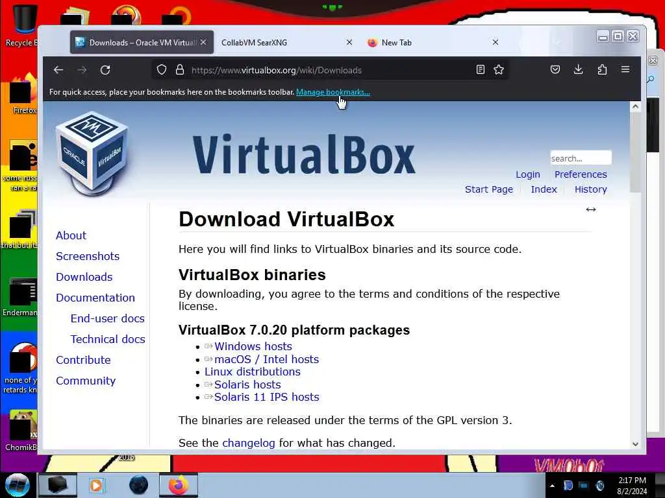Open Downloads in the sidebar
Screen dimensions: 665x498
pos(84,277)
